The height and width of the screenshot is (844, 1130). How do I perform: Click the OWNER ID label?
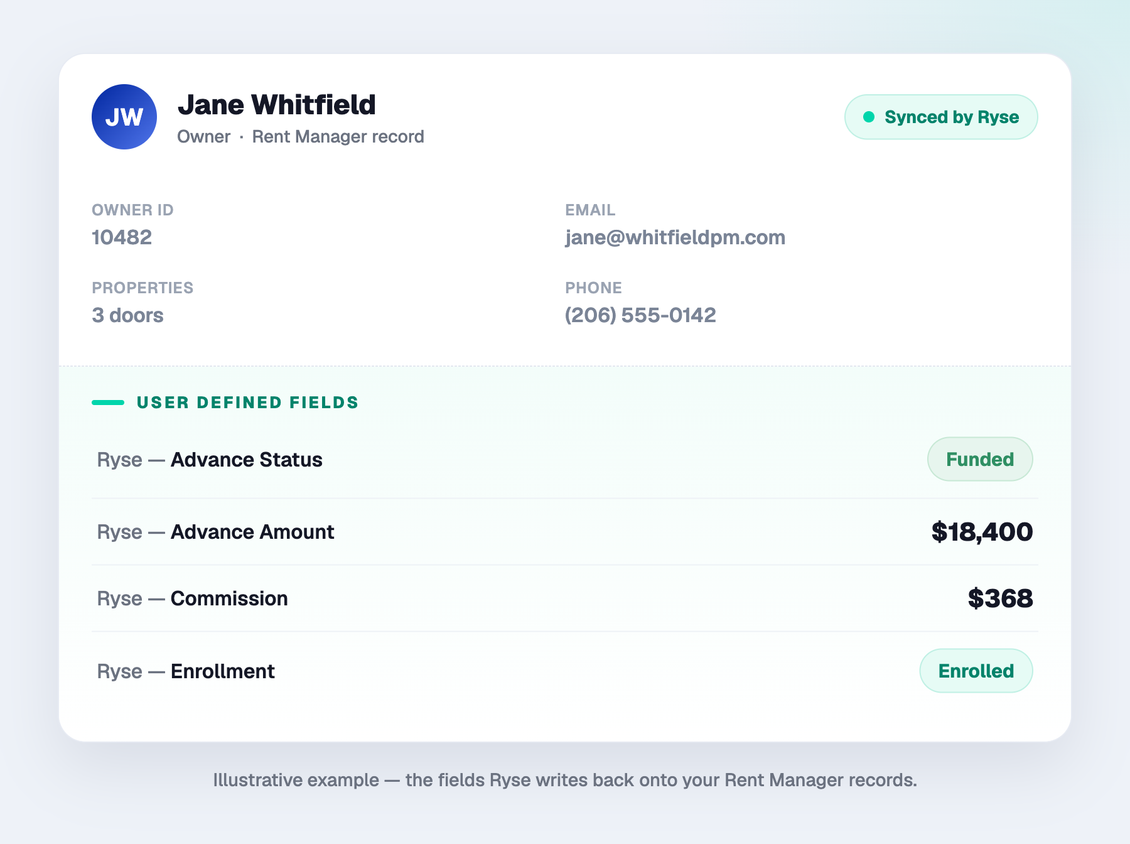(132, 210)
